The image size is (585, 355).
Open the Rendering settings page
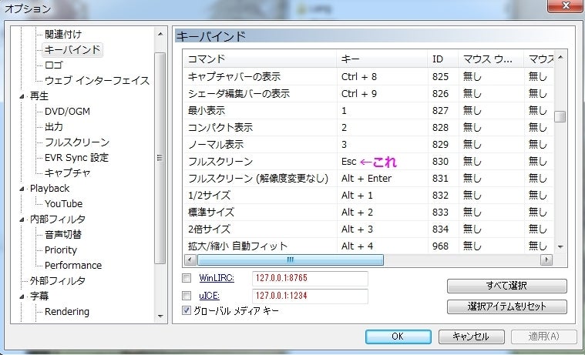67,311
